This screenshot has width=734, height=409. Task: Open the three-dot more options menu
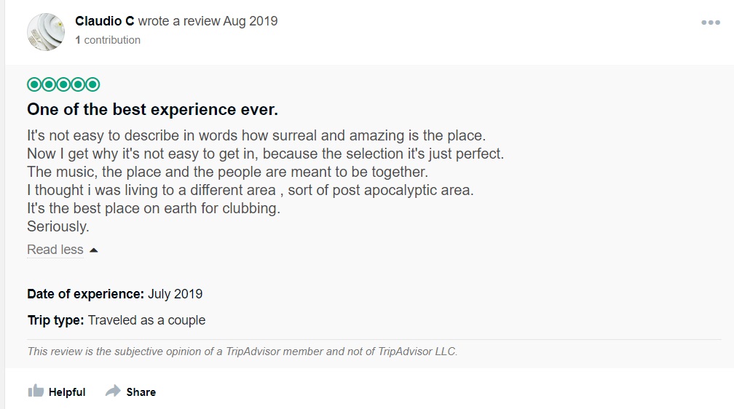click(x=710, y=23)
